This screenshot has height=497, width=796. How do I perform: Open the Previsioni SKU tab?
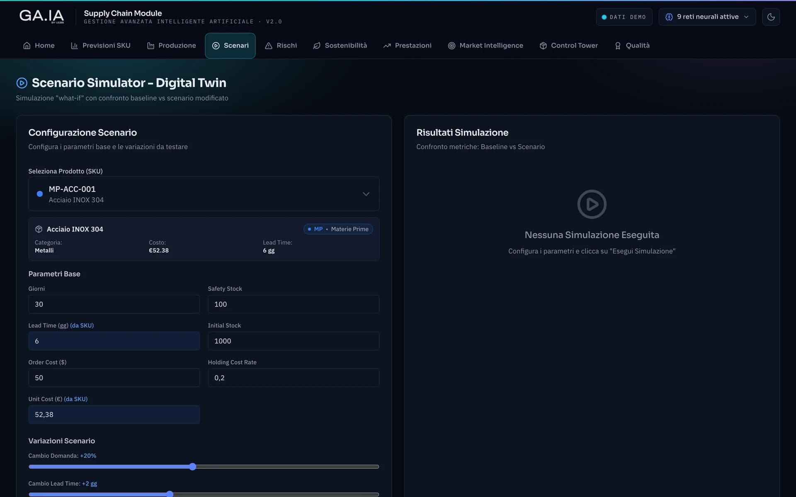[x=101, y=46]
